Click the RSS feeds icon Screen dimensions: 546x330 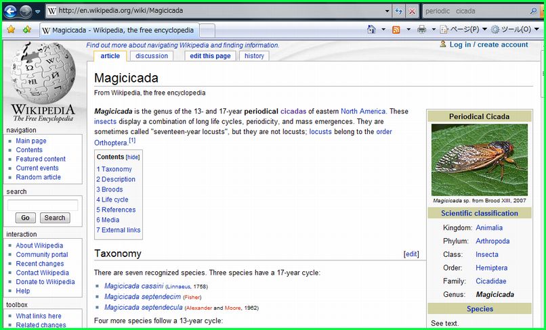396,30
